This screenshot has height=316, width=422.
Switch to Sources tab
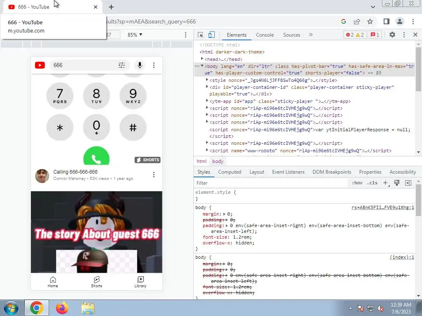[291, 35]
